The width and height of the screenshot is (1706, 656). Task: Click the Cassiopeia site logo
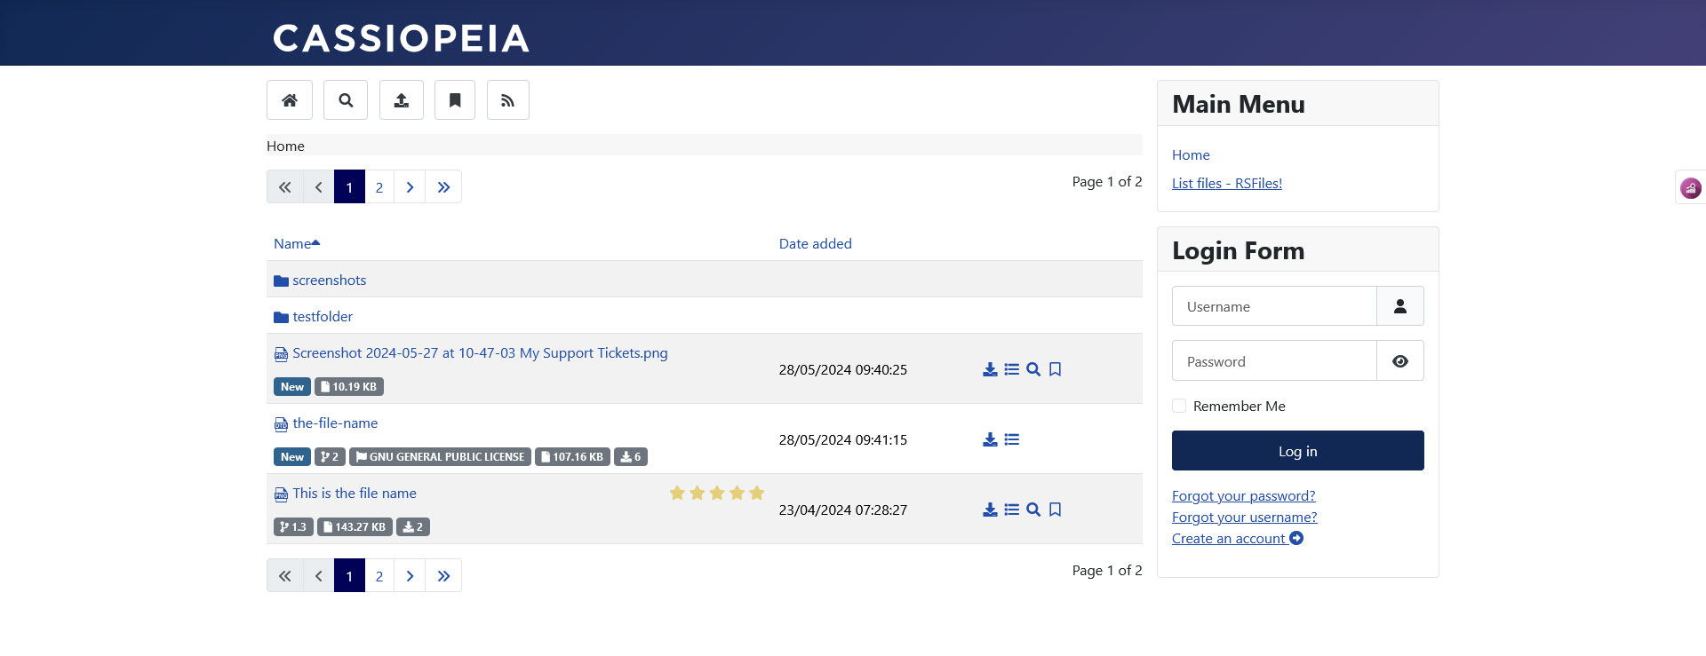pyautogui.click(x=401, y=38)
